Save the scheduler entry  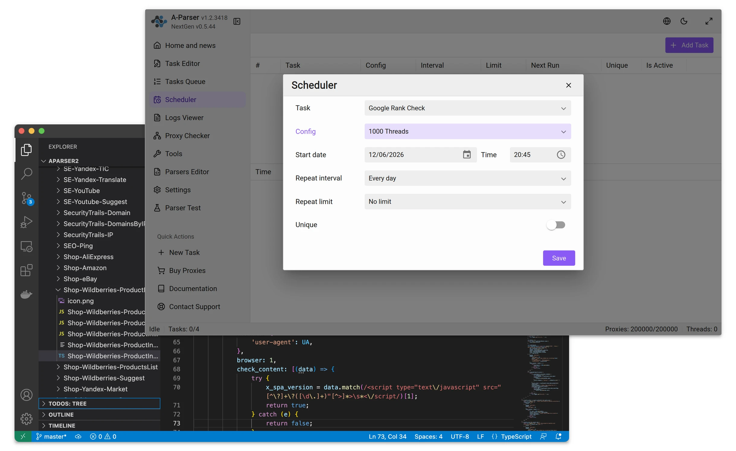coord(558,258)
